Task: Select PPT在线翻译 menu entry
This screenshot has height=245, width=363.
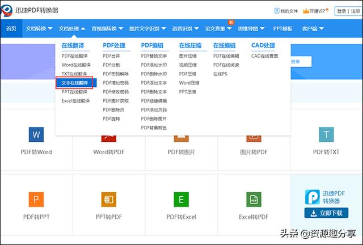Action: (74, 92)
